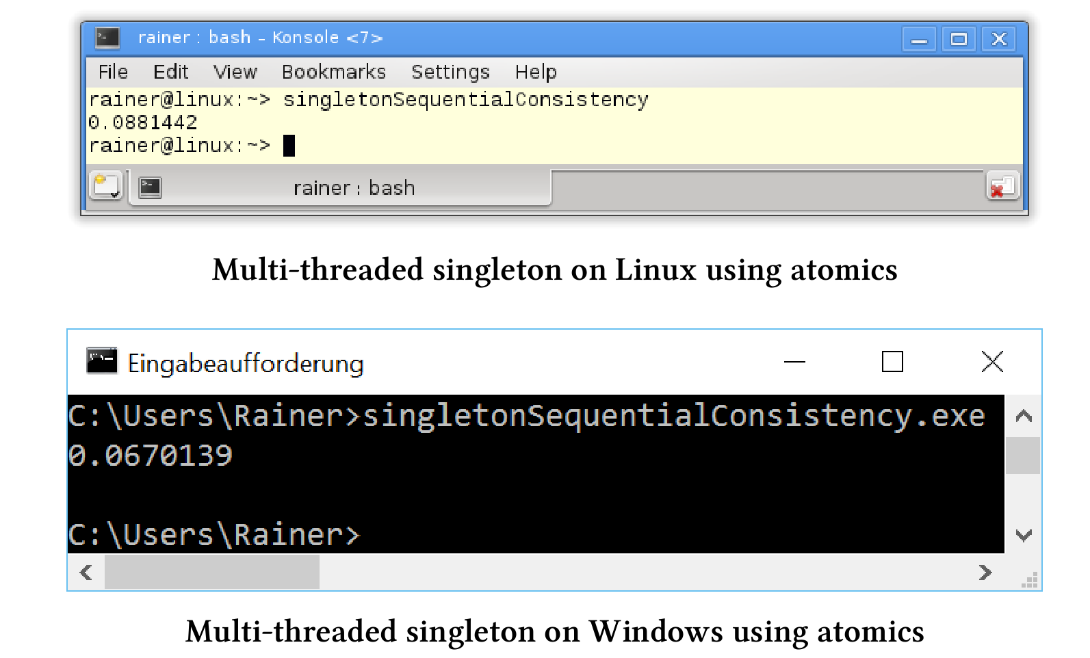The image size is (1090, 658).
Task: Click the Eingabeaufforderung command prompt icon
Action: [102, 361]
